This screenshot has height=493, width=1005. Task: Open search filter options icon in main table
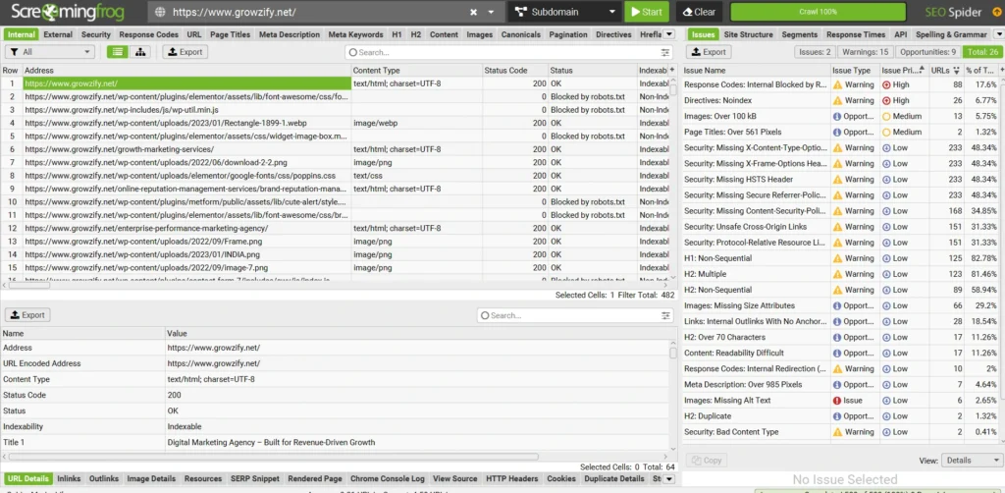pos(666,53)
